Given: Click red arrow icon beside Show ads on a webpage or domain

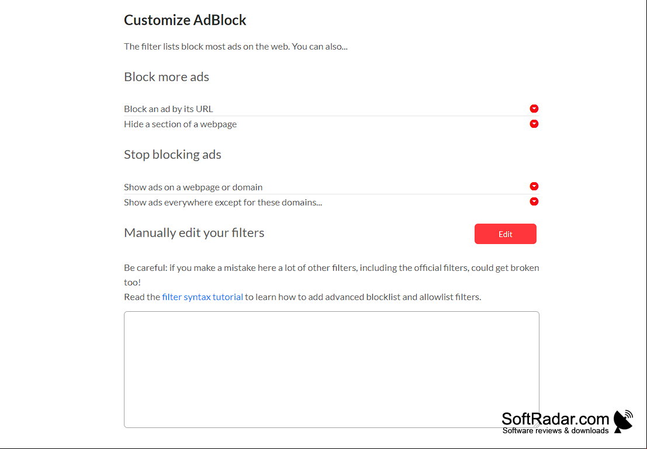Looking at the screenshot, I should pyautogui.click(x=534, y=186).
